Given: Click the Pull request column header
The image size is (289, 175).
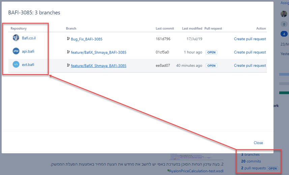Looking at the screenshot, I should tap(213, 29).
